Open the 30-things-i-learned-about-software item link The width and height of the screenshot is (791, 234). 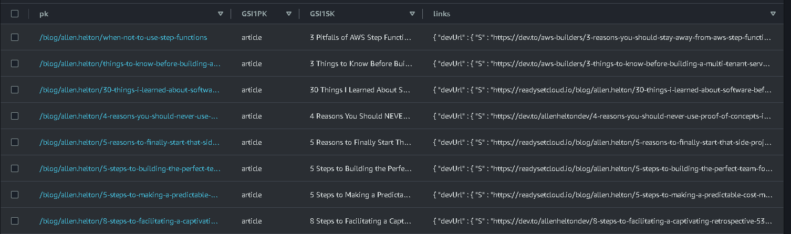coord(129,90)
